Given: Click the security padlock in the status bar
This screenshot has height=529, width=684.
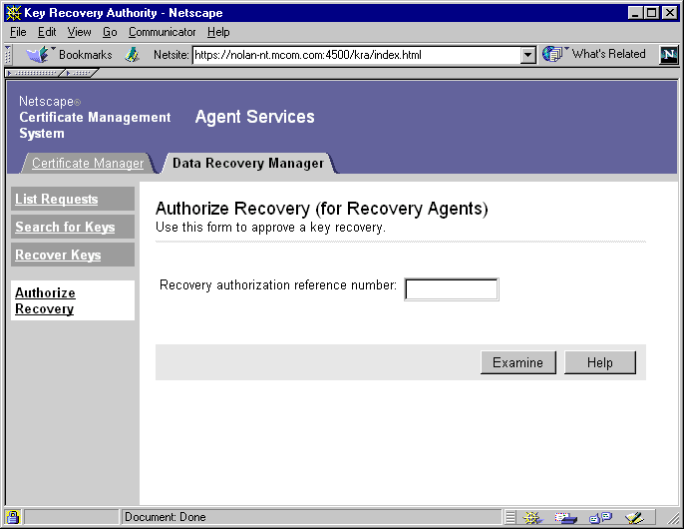Looking at the screenshot, I should tap(13, 517).
